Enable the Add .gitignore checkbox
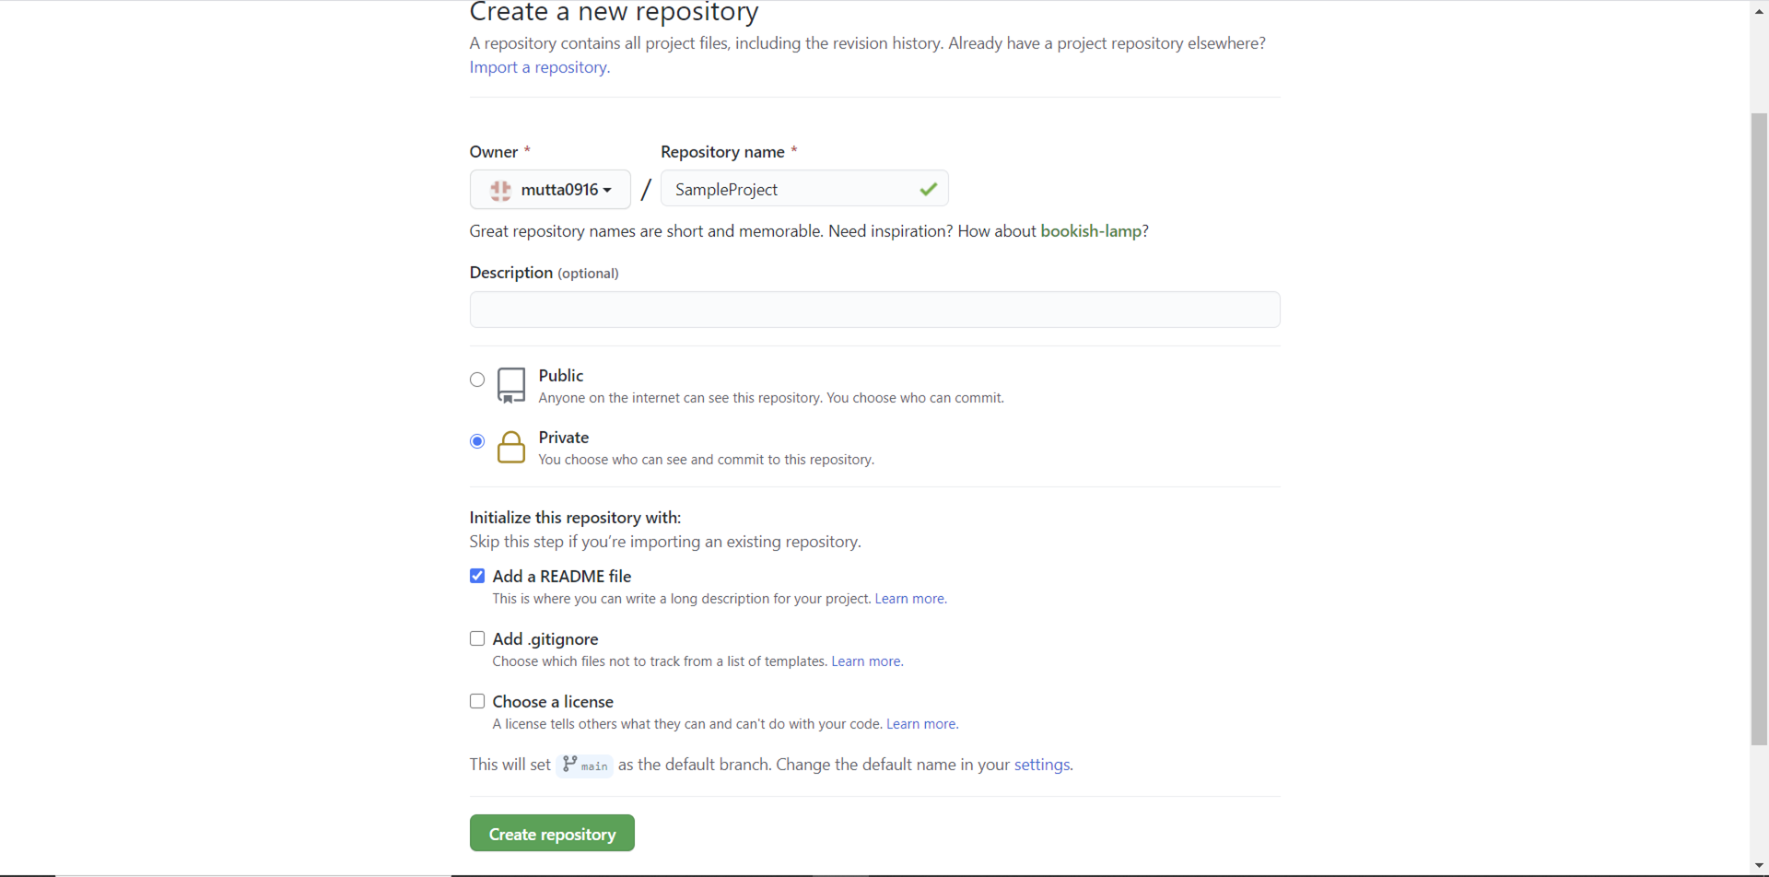 click(x=477, y=638)
